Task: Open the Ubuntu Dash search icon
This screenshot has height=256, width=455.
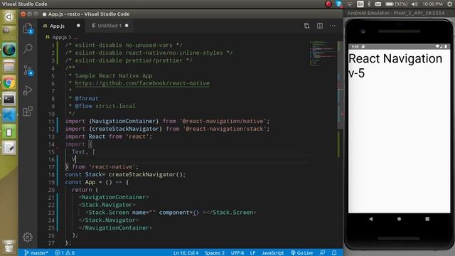Action: [x=9, y=17]
